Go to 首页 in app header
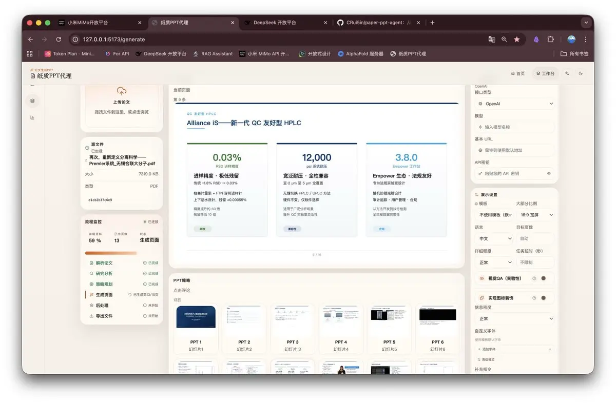This screenshot has width=616, height=403. coord(518,73)
